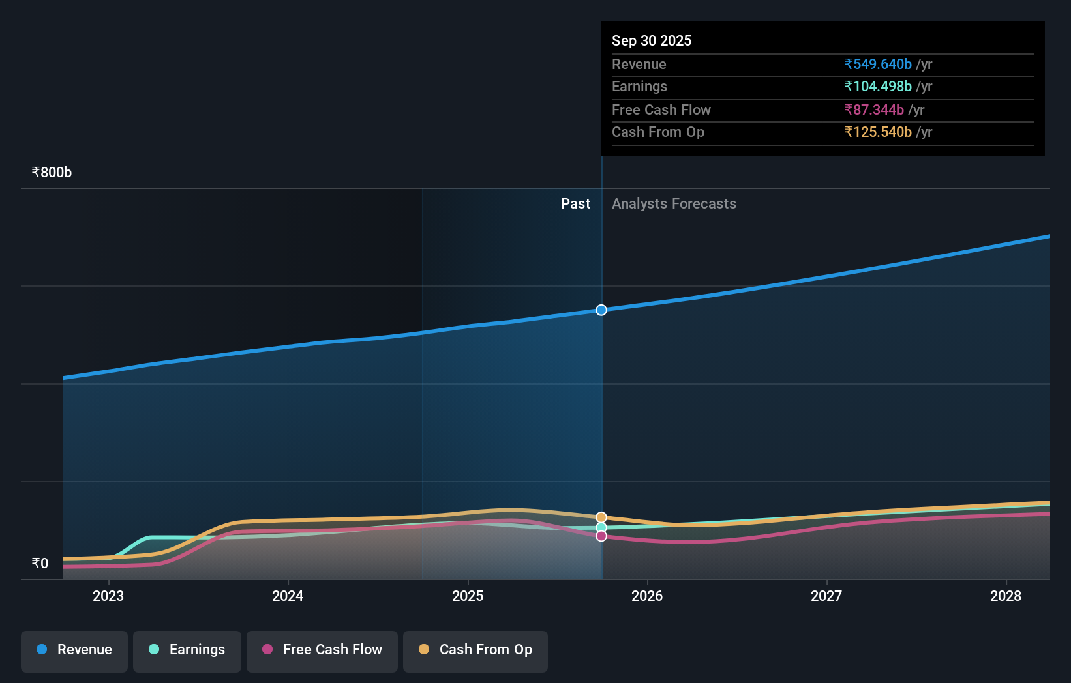This screenshot has height=683, width=1071.
Task: Click the blue Revenue legend dot
Action: coord(41,649)
